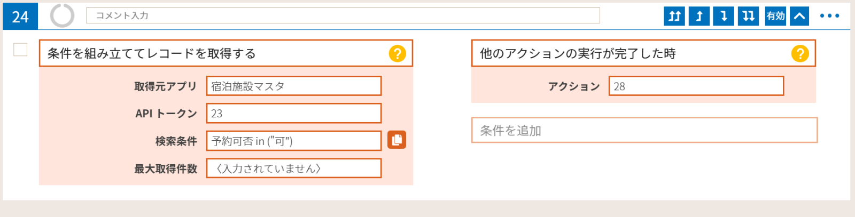The image size is (855, 217).
Task: Move row 24 down one position
Action: pyautogui.click(x=724, y=16)
